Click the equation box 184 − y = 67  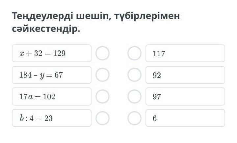[x=52, y=75]
